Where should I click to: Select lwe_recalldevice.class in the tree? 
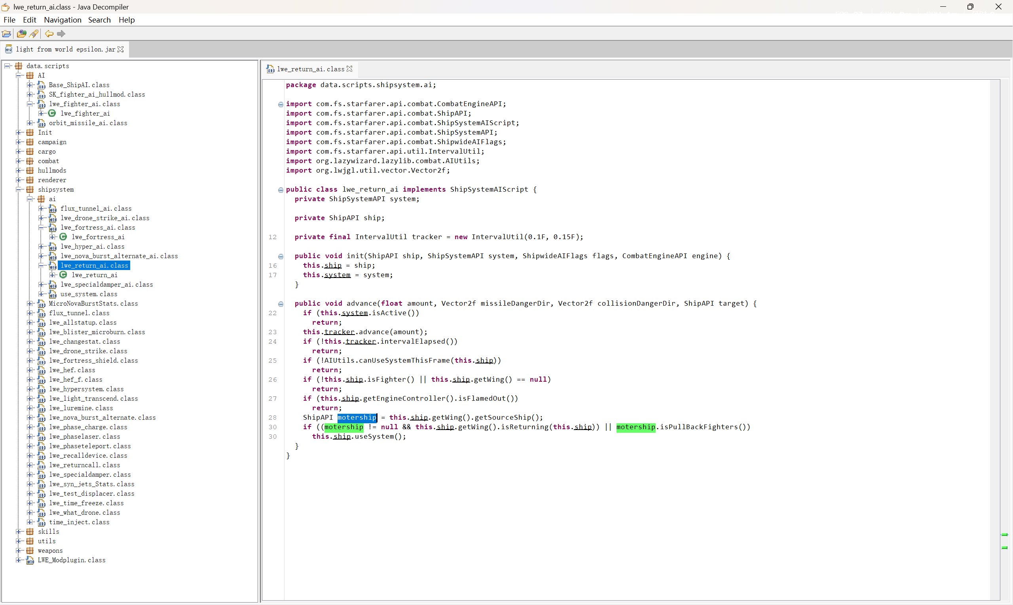click(x=88, y=456)
